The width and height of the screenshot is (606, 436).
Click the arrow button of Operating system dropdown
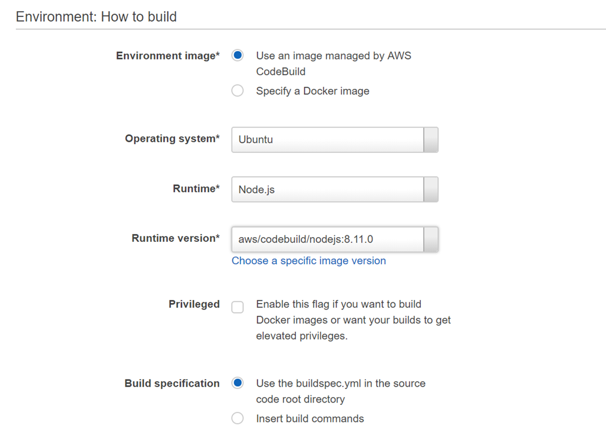(x=431, y=140)
